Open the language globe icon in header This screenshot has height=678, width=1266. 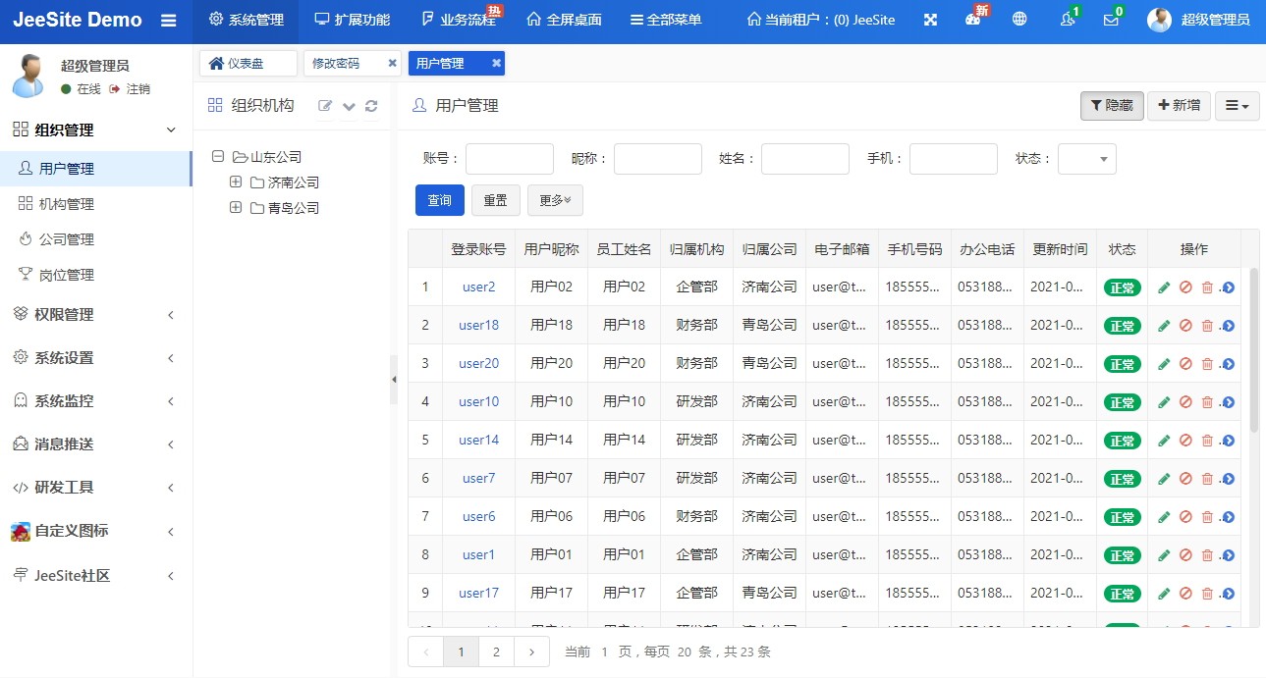point(1019,20)
